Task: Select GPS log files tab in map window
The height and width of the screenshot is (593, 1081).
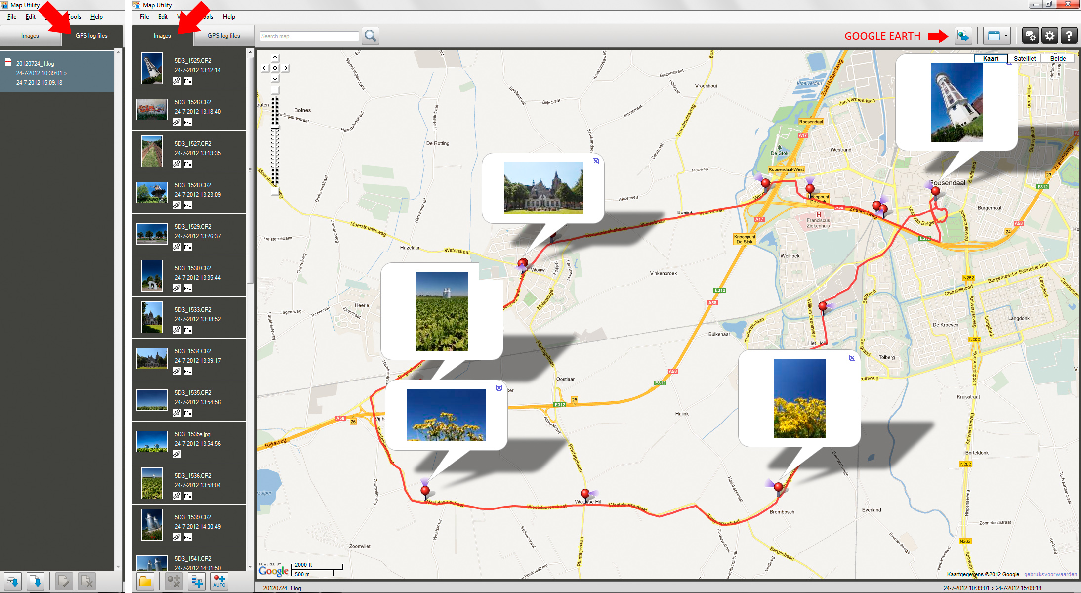Action: (x=224, y=36)
